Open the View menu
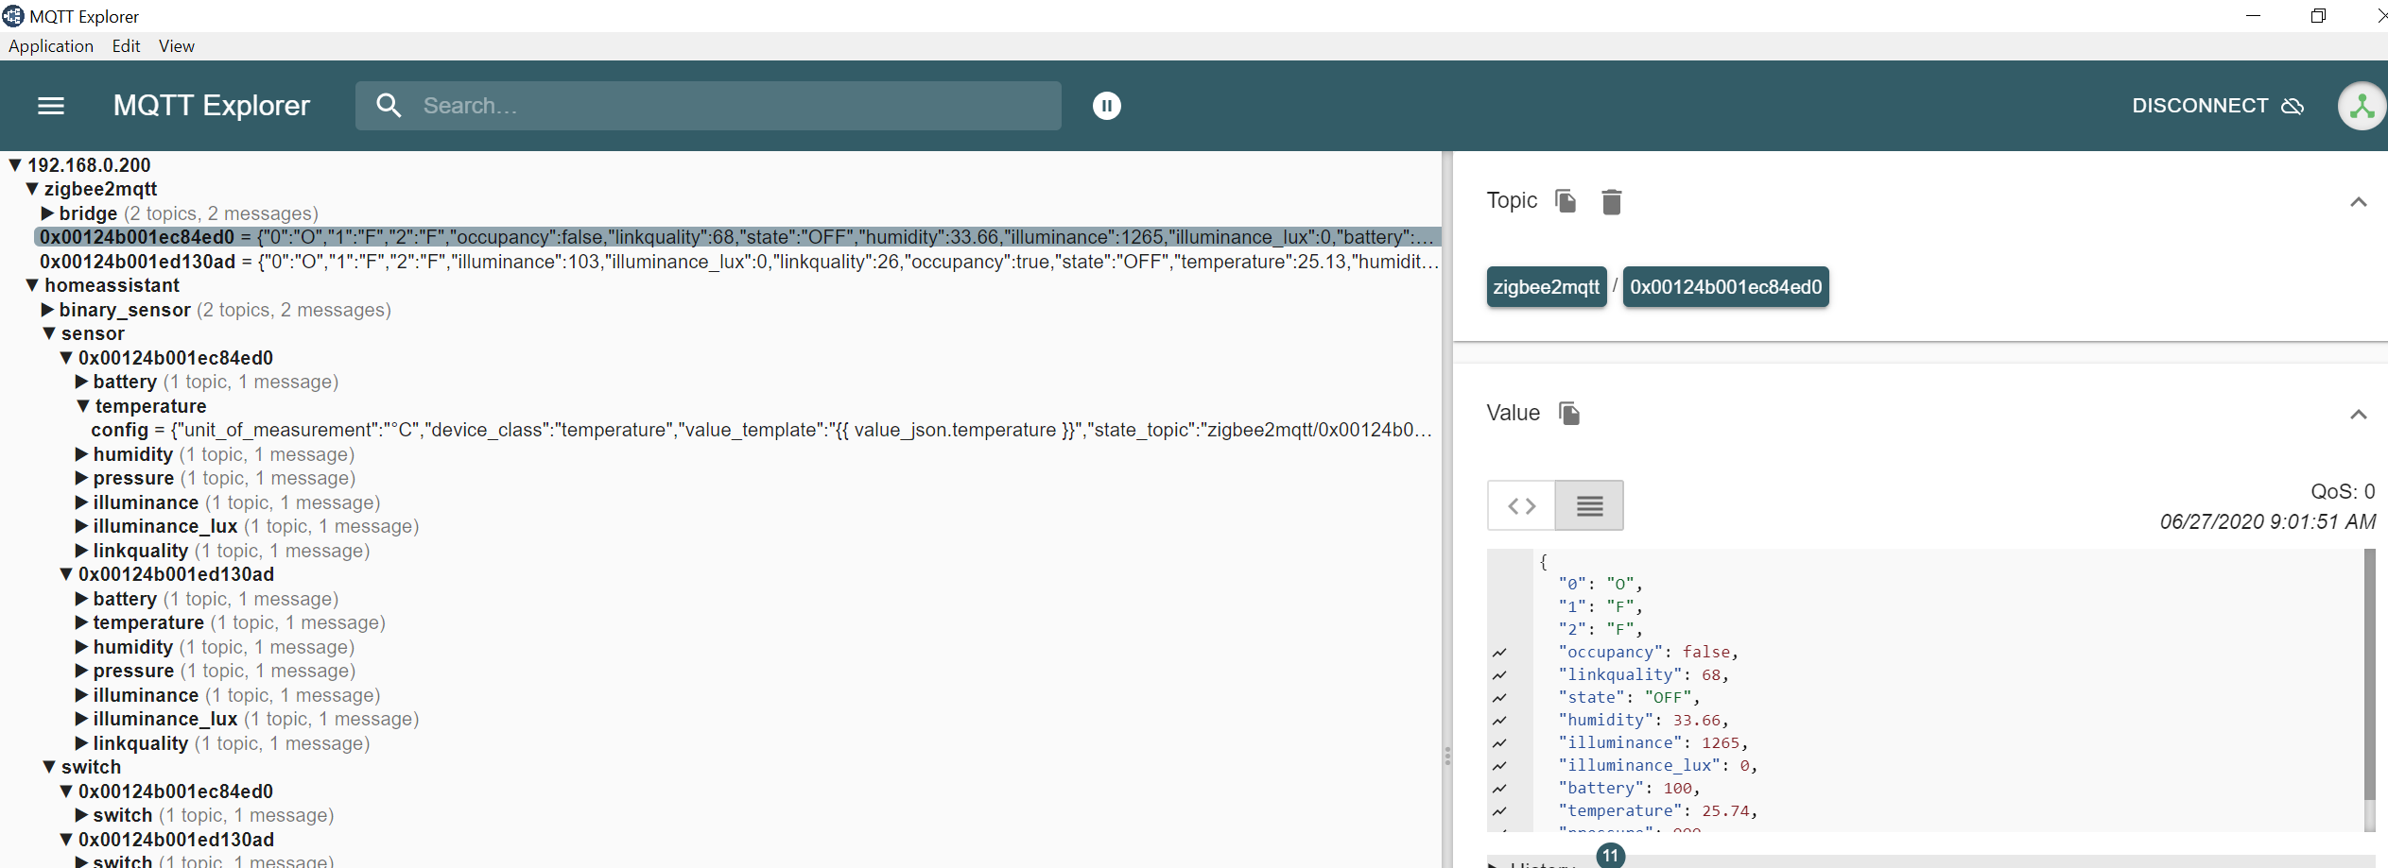The width and height of the screenshot is (2388, 868). point(177,46)
